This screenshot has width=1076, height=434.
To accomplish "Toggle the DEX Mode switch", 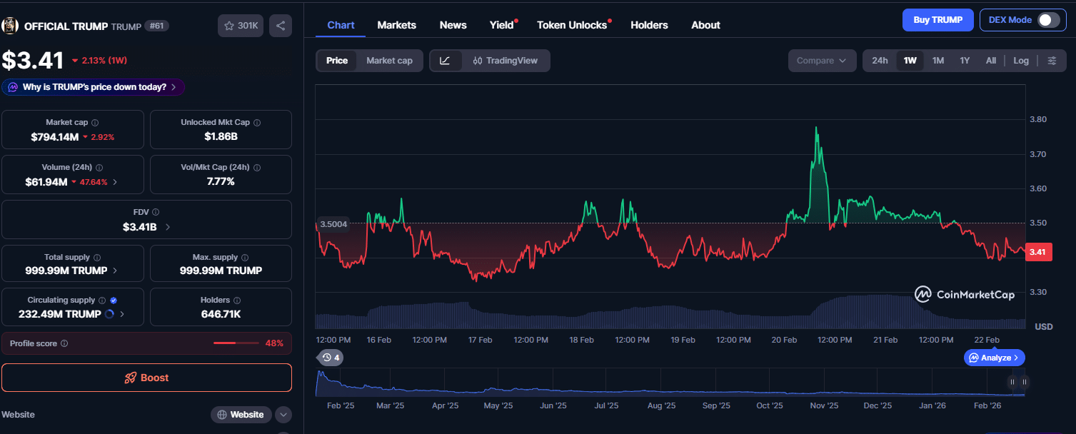I will 1047,20.
